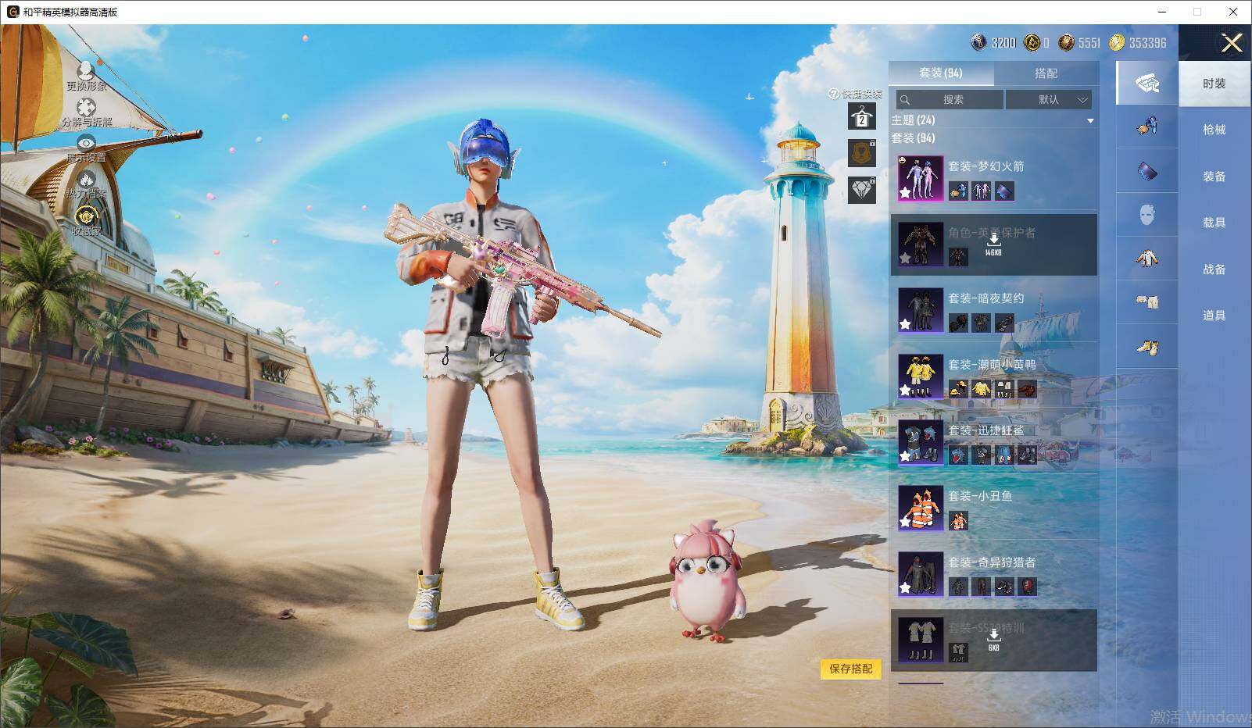Select the 套装(94) tab
1252x728 pixels.
pos(941,73)
